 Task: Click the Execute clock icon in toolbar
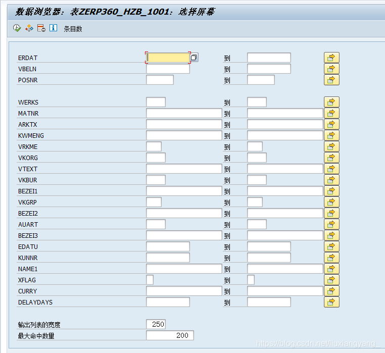[x=17, y=28]
